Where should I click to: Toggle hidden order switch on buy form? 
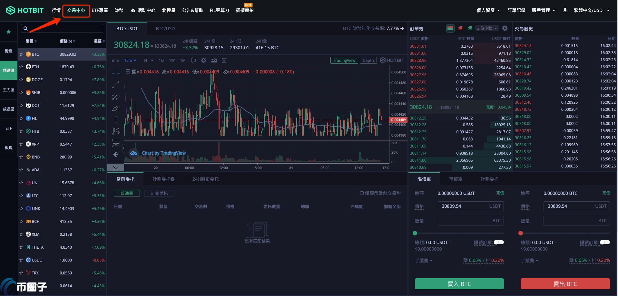click(x=499, y=242)
